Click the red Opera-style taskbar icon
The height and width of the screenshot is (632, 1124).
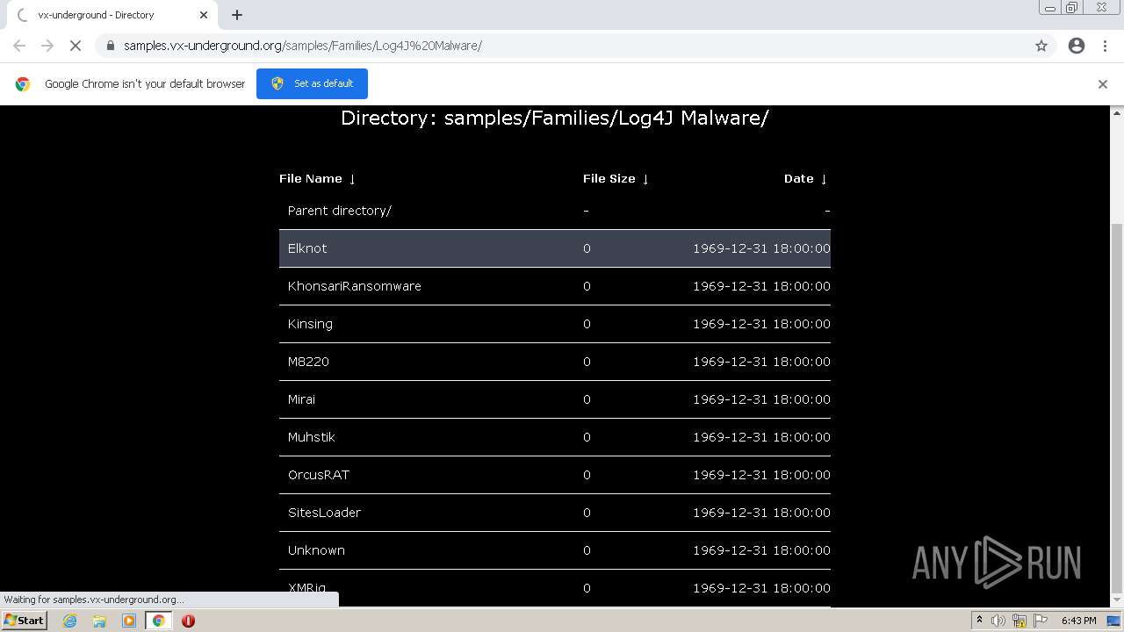(x=188, y=621)
